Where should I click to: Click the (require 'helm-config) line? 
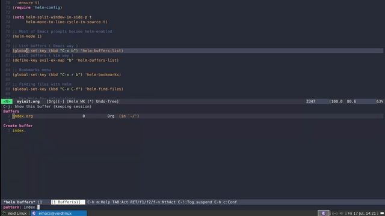point(37,8)
